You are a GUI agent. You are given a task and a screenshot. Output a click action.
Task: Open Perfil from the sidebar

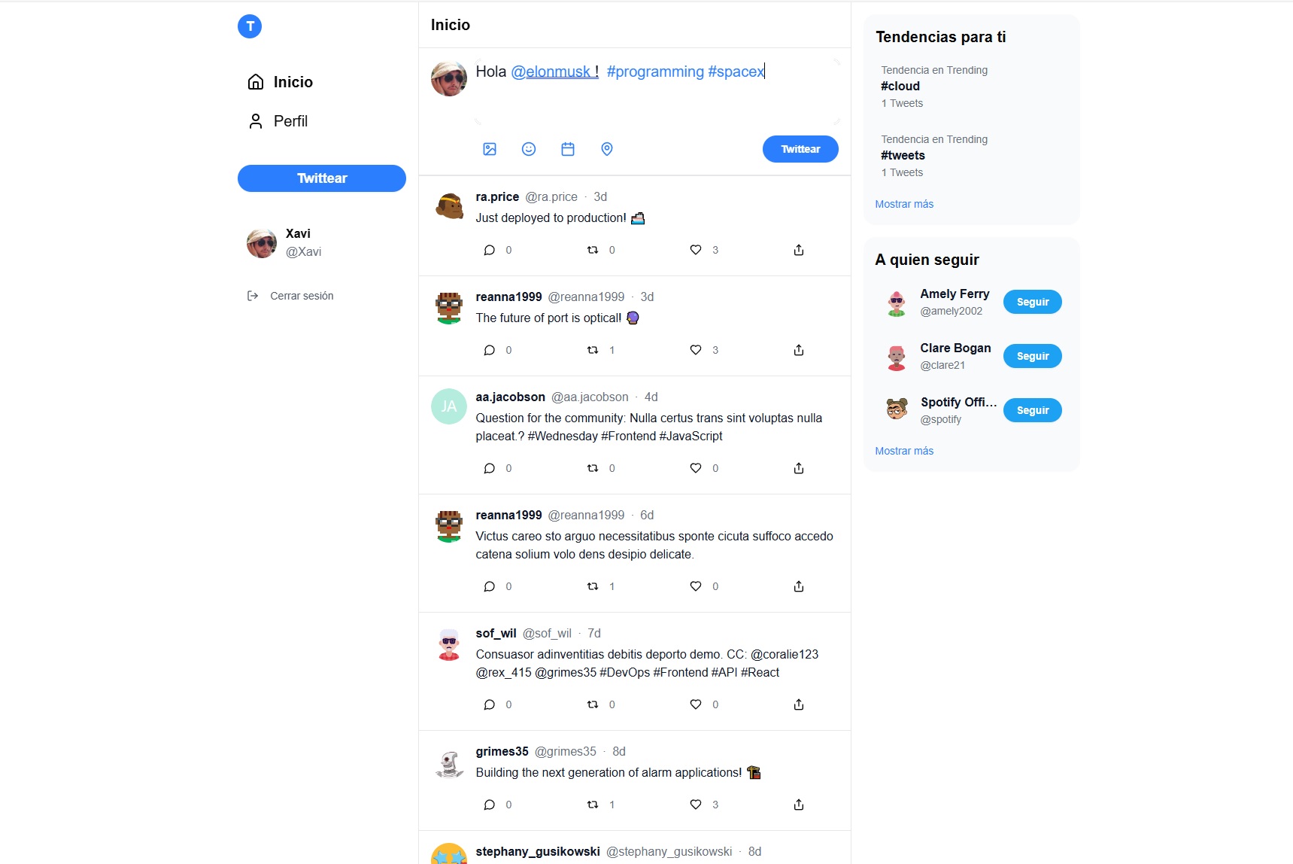coord(278,121)
